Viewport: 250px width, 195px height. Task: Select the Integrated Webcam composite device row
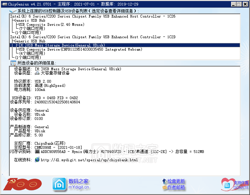click(80, 50)
